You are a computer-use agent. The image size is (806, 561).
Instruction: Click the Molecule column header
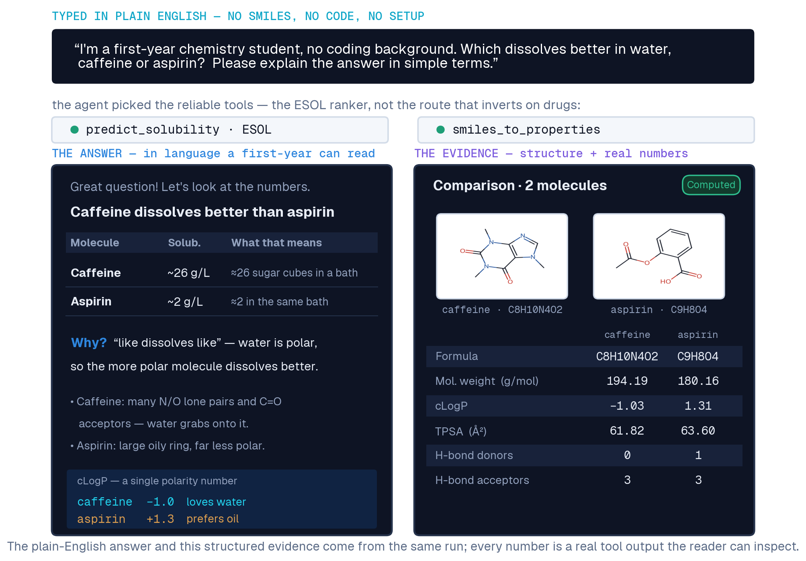(x=95, y=243)
